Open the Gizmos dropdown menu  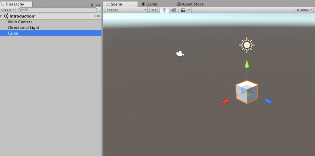tap(304, 10)
